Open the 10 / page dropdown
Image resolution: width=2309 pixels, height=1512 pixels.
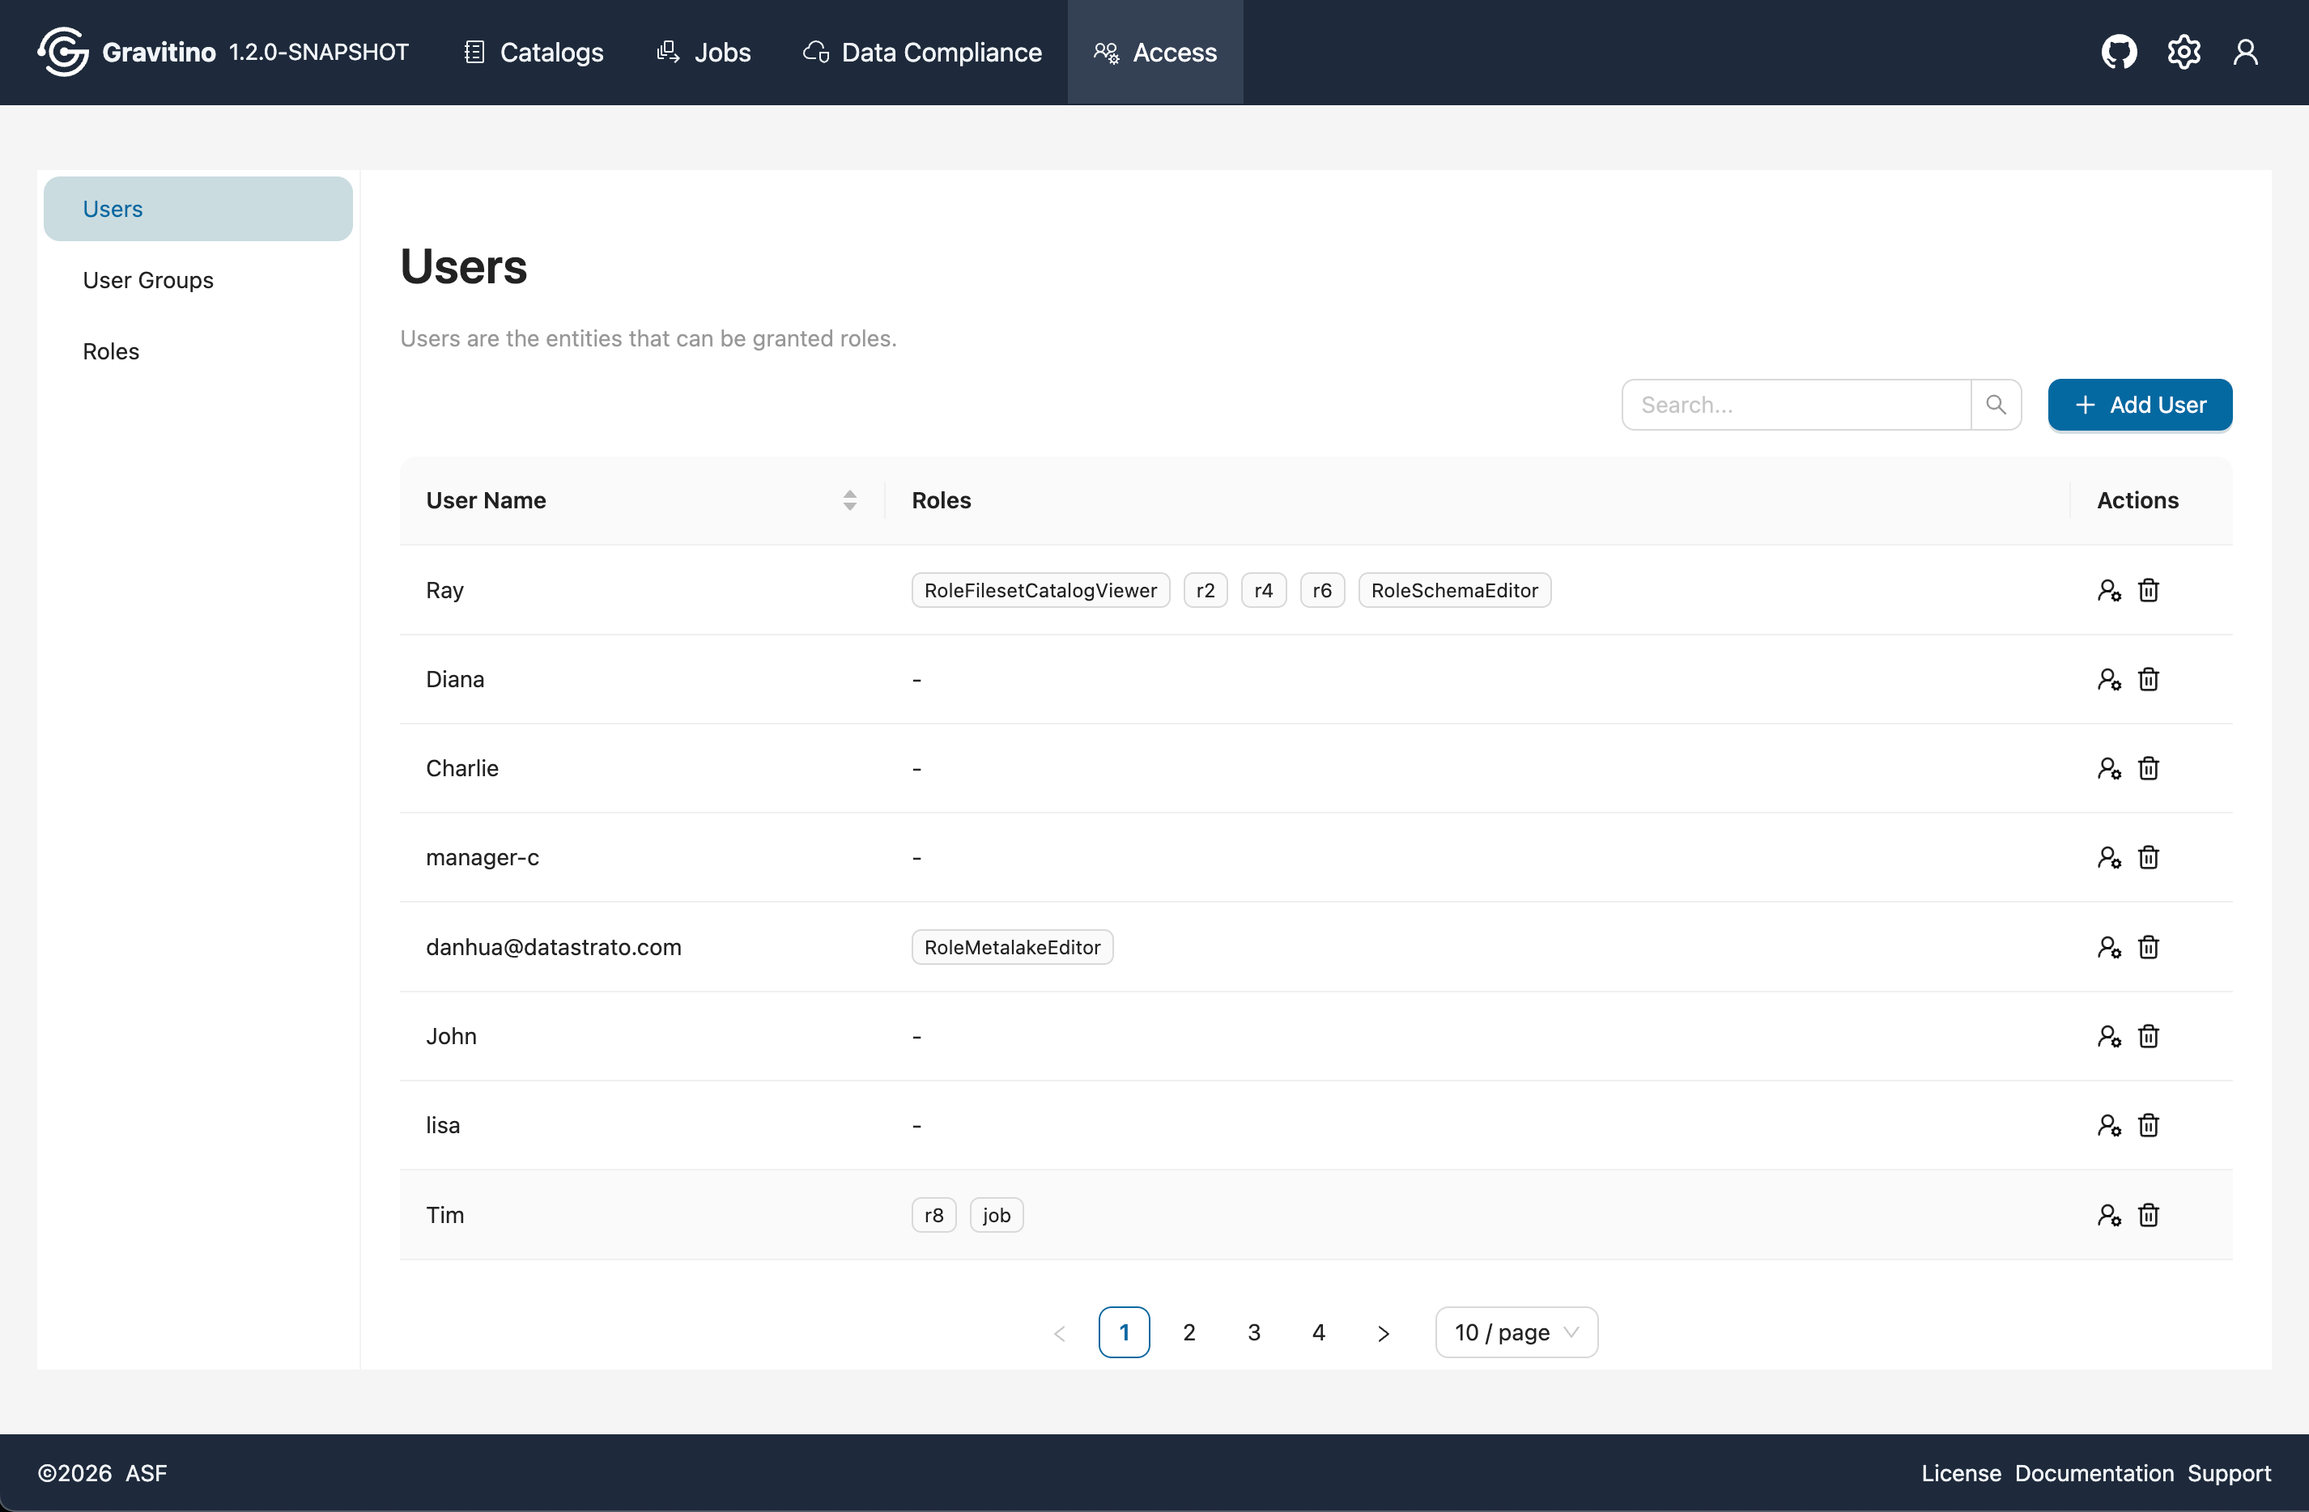point(1516,1331)
